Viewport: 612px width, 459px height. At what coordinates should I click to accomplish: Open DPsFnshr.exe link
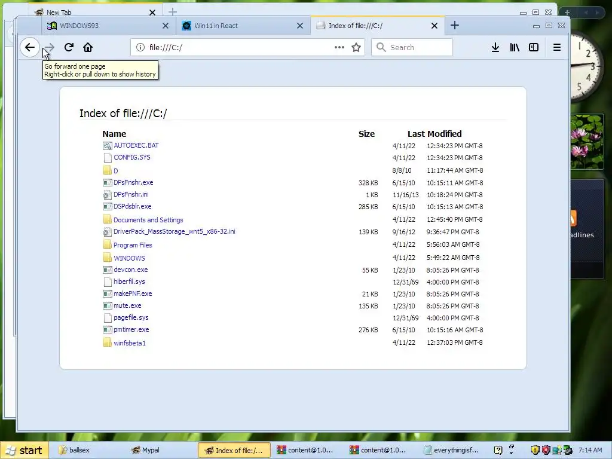pyautogui.click(x=133, y=182)
